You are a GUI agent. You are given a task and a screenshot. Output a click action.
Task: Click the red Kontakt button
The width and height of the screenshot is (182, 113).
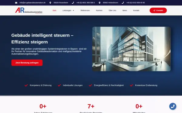click(158, 10)
